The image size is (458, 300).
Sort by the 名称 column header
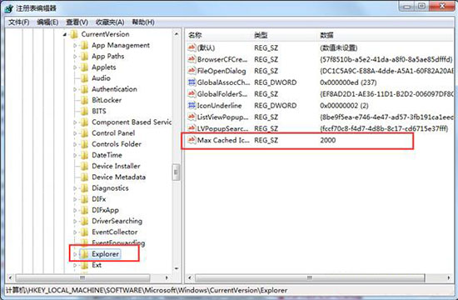[195, 35]
